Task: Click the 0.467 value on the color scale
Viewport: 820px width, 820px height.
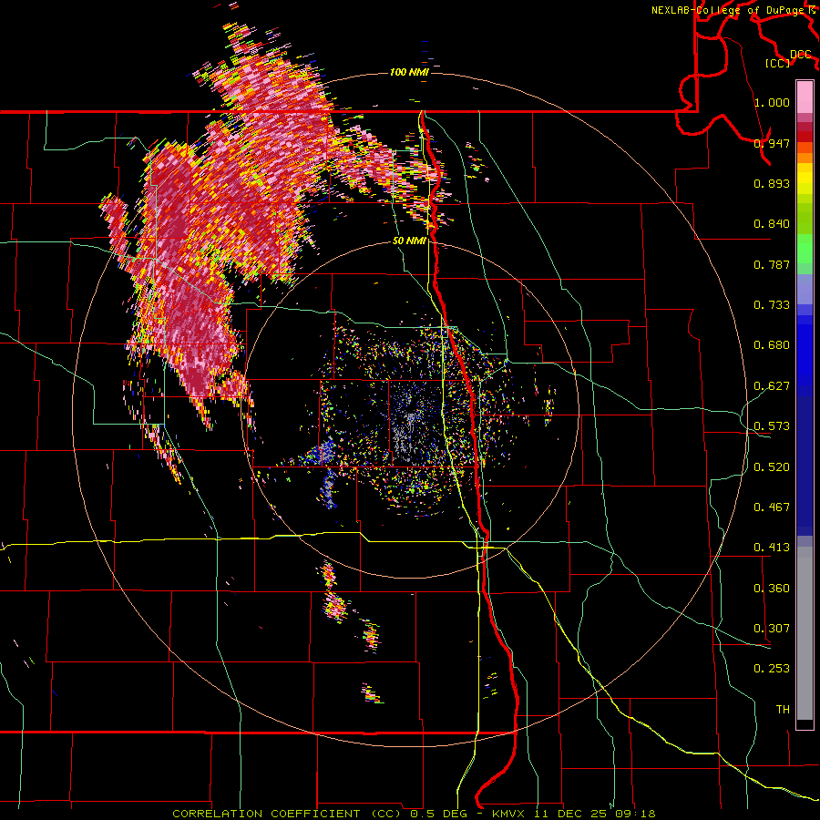Action: [772, 507]
